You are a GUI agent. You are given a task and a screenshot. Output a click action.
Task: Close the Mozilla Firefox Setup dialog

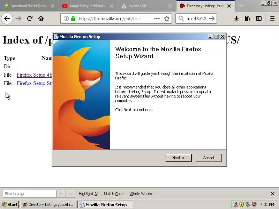point(223,37)
